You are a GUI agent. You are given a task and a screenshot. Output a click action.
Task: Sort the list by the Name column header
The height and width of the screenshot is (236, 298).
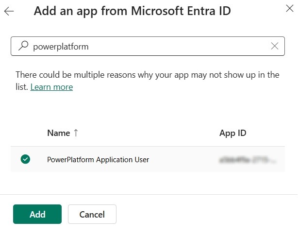[59, 133]
